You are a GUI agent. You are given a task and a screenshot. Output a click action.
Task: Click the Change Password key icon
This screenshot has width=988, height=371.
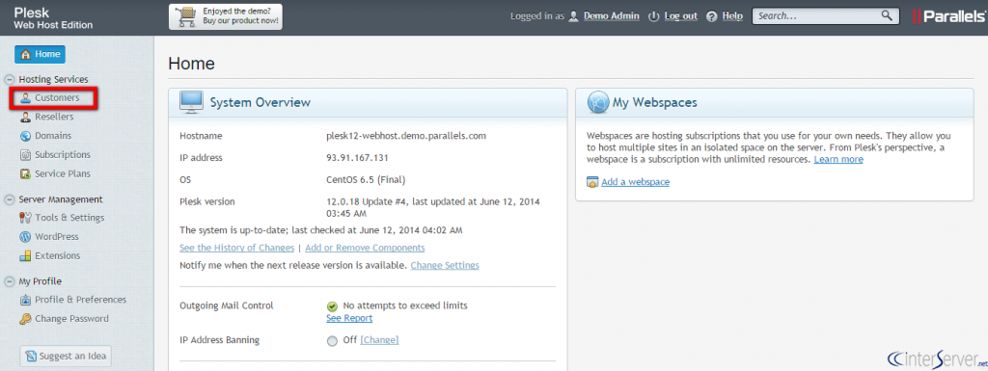tap(25, 319)
